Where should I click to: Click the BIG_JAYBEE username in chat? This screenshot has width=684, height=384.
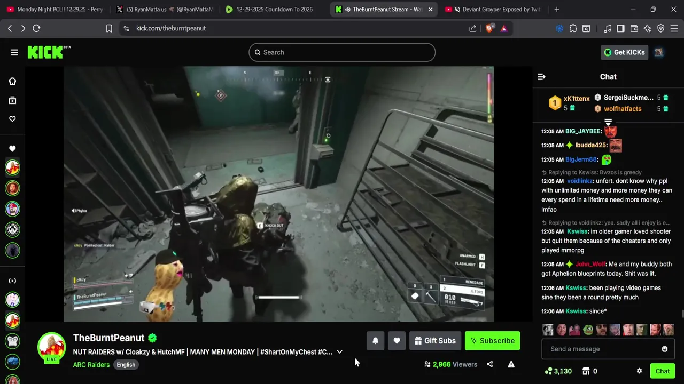(583, 131)
